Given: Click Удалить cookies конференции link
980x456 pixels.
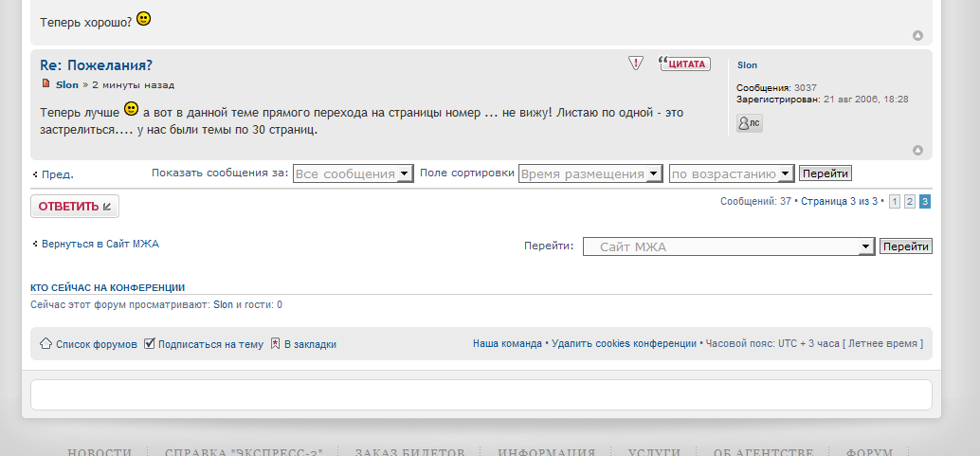Looking at the screenshot, I should (624, 343).
